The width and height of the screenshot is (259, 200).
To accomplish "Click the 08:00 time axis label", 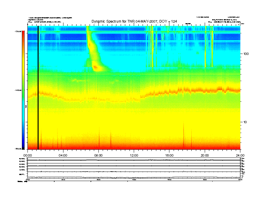I will click(98, 156).
